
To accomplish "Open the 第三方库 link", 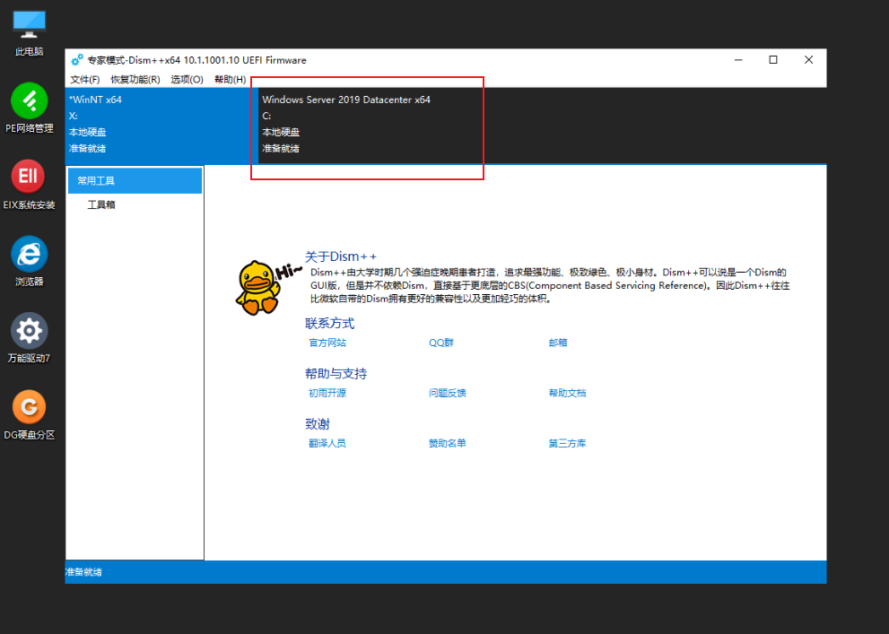I will (x=567, y=444).
